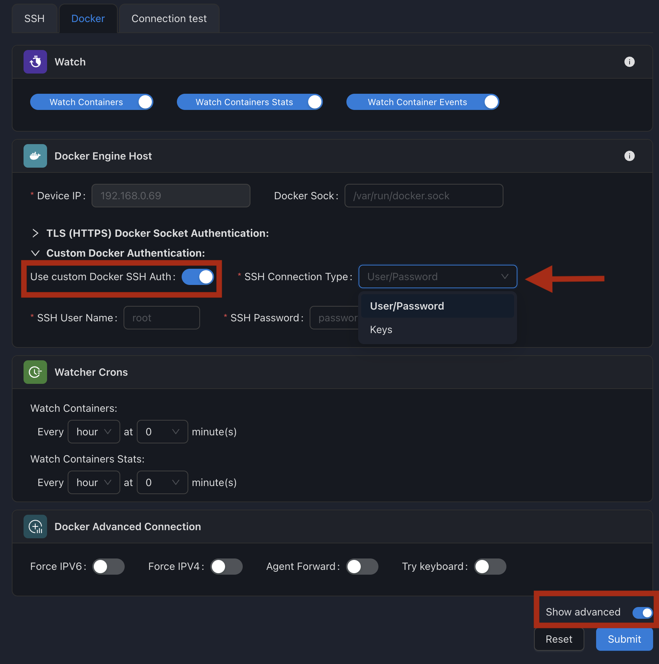Click the 'Watch Containers Stats:' cron label
The height and width of the screenshot is (664, 659).
88,459
